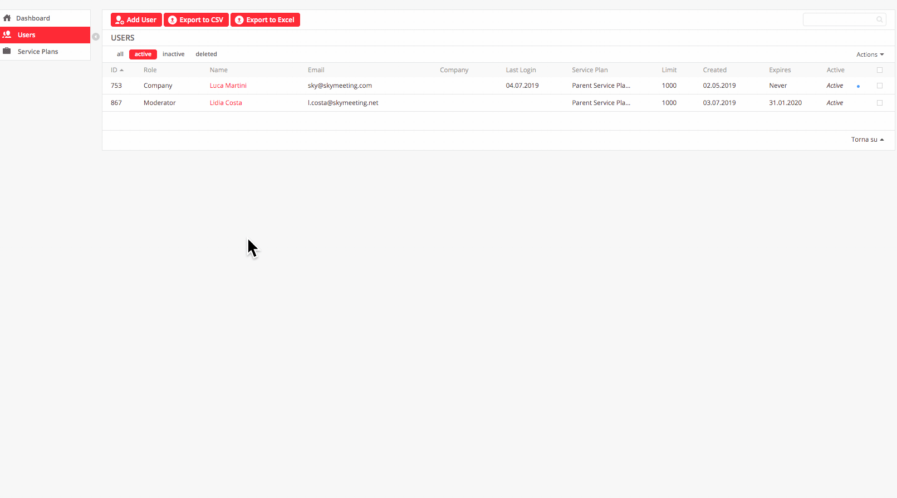Viewport: 897px width, 498px height.
Task: Sort by Service Plan column header
Action: [590, 70]
